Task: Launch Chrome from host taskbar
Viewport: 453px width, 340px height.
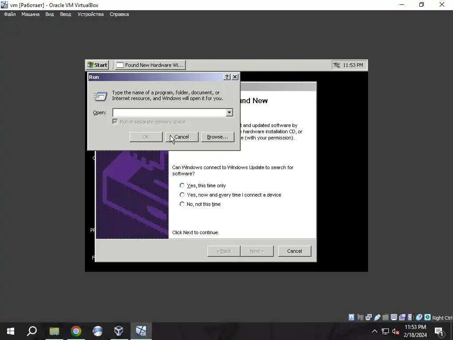Action: pos(76,331)
